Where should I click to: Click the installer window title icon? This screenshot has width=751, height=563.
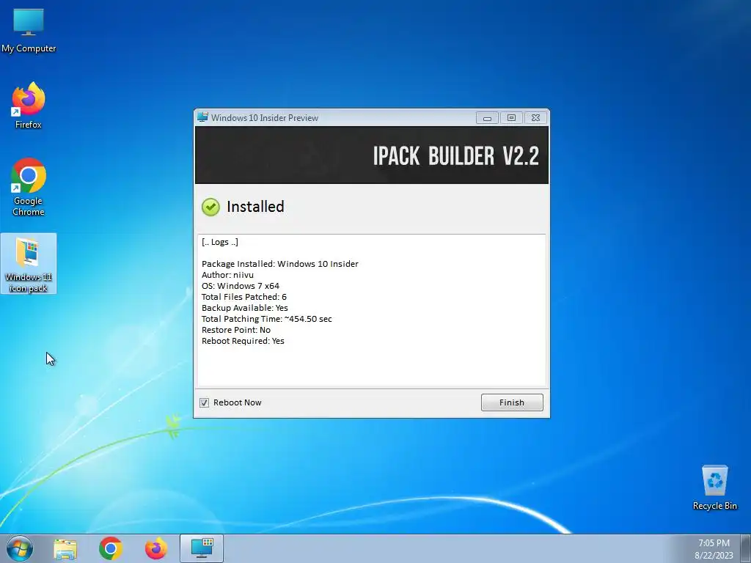pyautogui.click(x=202, y=117)
